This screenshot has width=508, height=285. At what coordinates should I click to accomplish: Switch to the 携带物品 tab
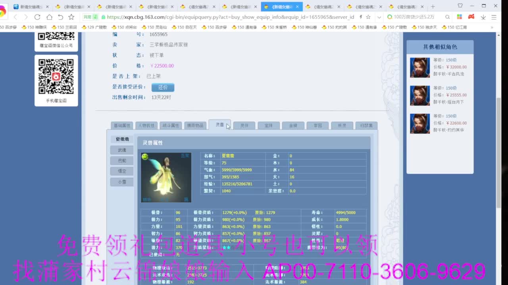[x=195, y=125]
